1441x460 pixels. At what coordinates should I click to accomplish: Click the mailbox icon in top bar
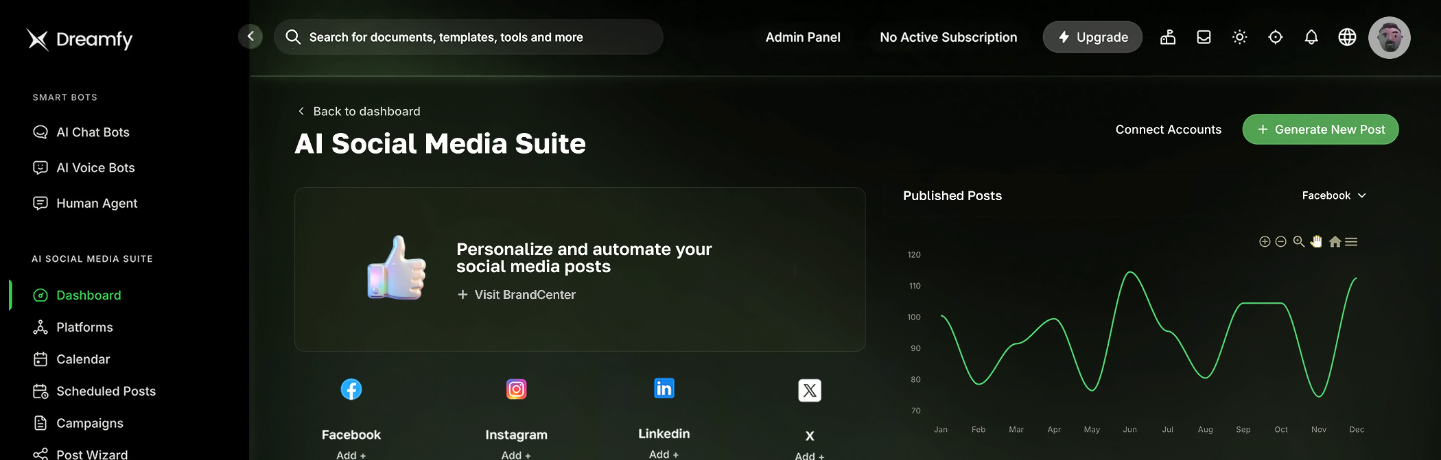click(1168, 37)
